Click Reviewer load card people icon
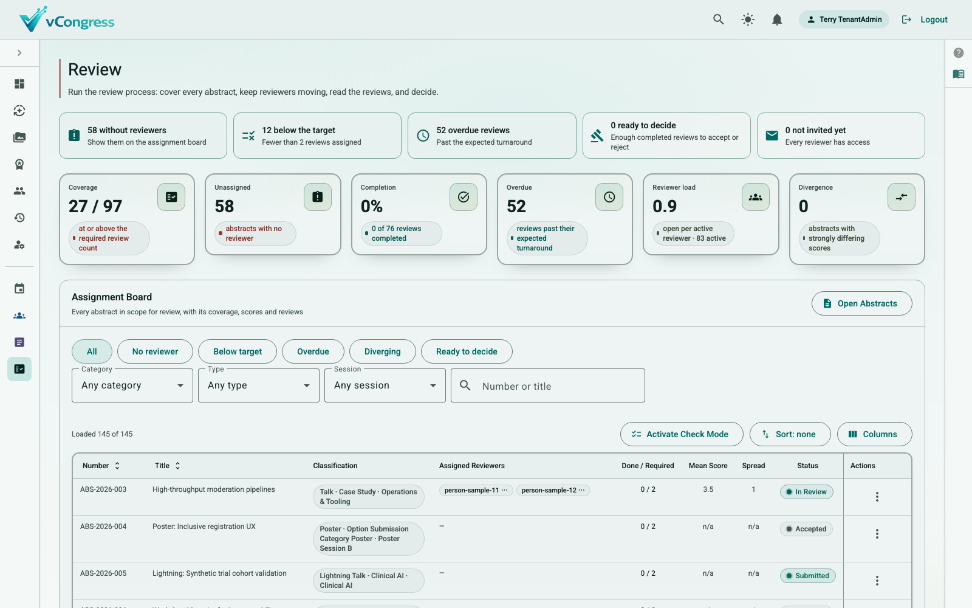972x608 pixels. click(x=756, y=197)
